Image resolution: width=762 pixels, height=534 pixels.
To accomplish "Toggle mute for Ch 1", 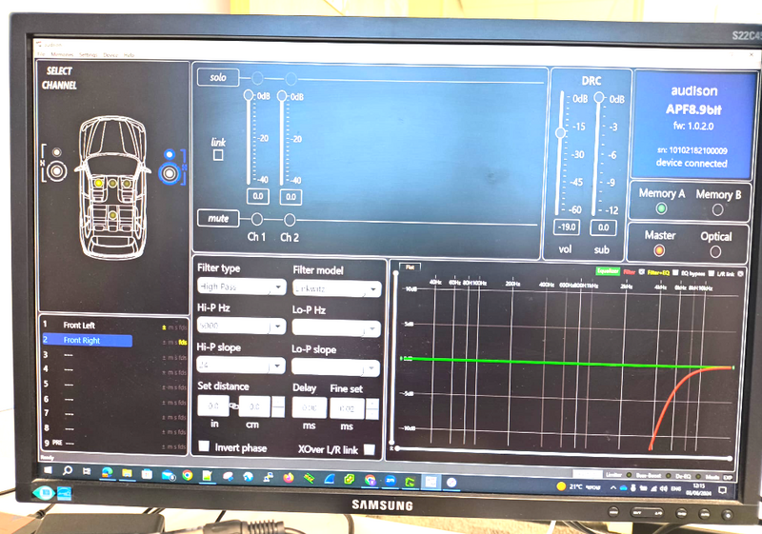I will (x=256, y=220).
